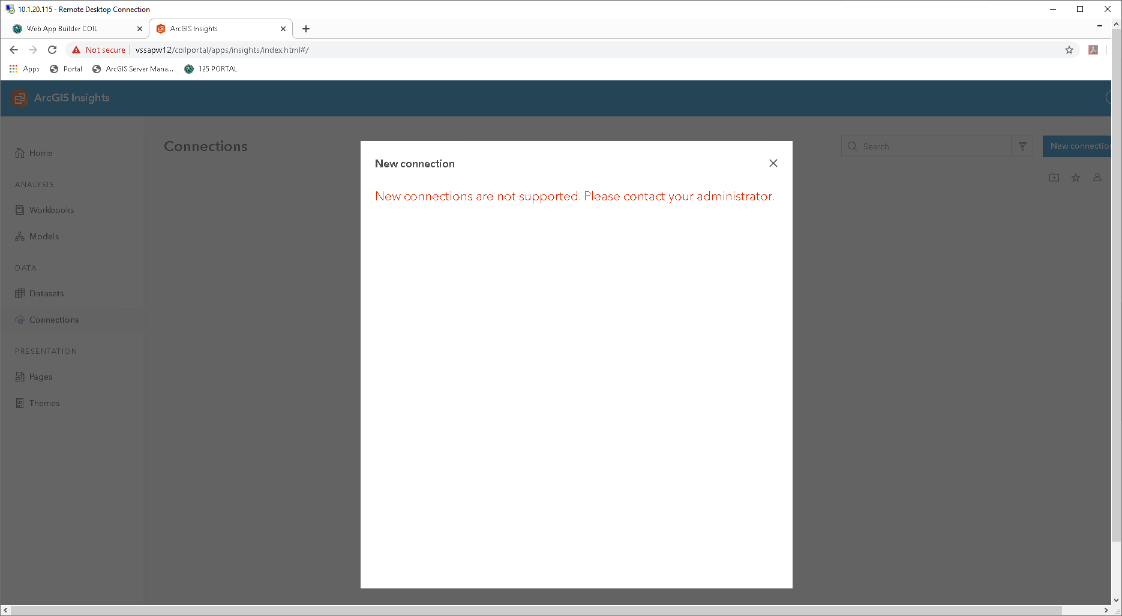Image resolution: width=1122 pixels, height=616 pixels.
Task: Click the Connections page heading
Action: (206, 146)
